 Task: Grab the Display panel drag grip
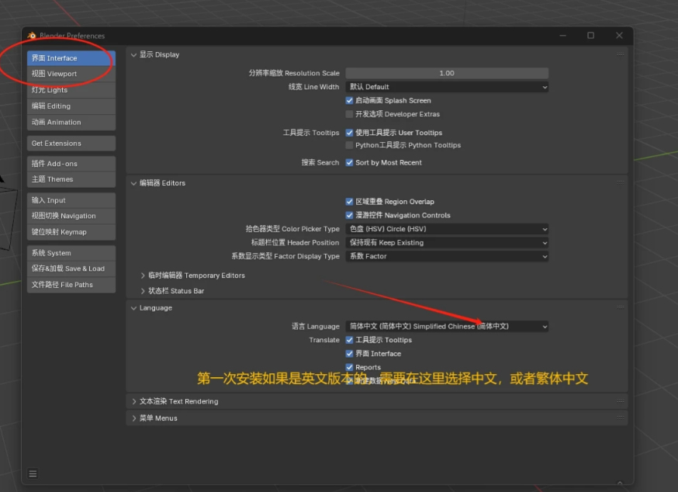621,54
